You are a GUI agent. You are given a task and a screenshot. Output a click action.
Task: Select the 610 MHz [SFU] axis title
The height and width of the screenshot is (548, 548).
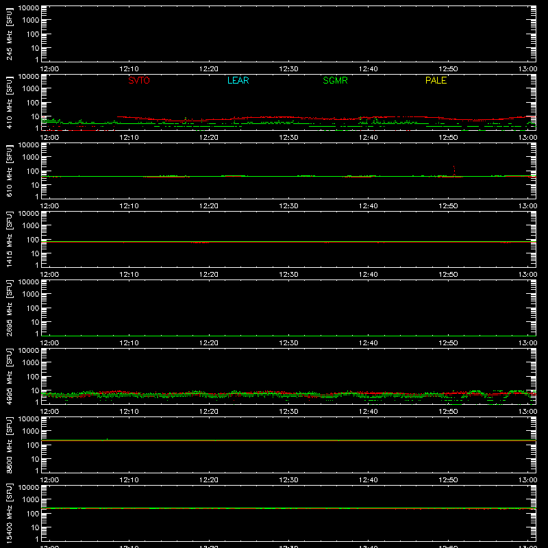coord(10,171)
